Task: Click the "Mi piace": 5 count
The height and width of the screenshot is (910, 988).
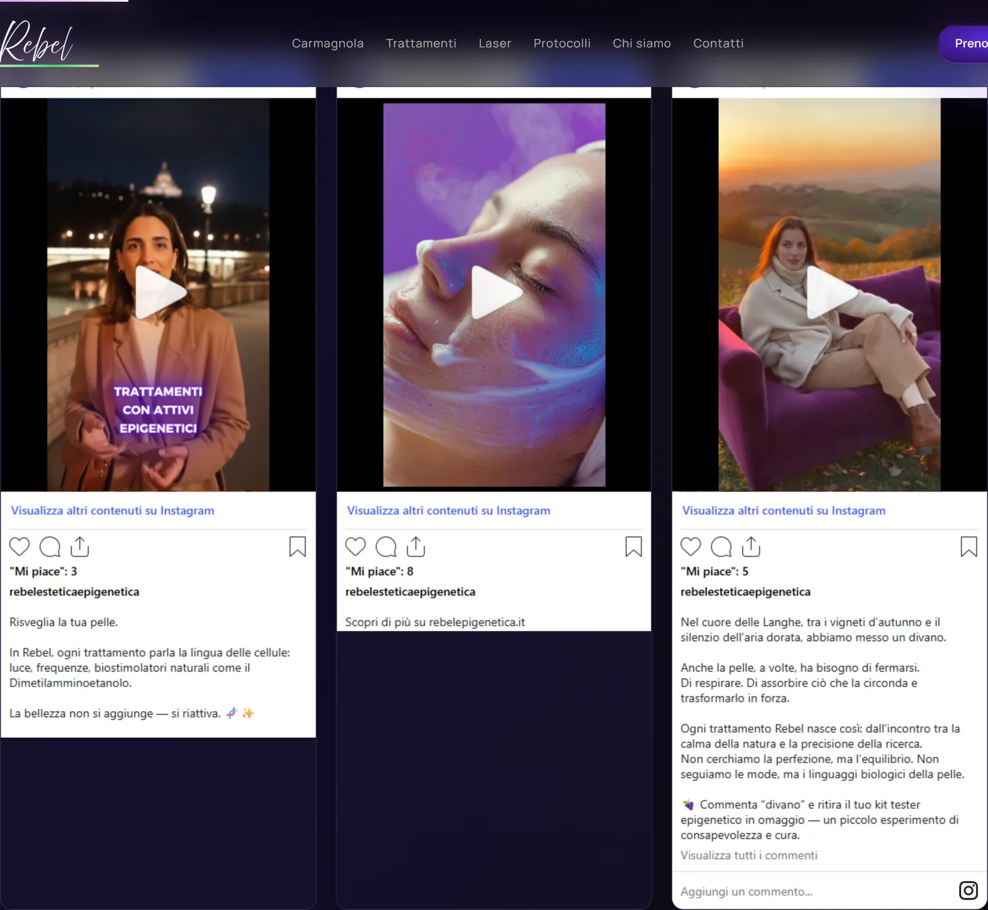Action: click(x=714, y=571)
